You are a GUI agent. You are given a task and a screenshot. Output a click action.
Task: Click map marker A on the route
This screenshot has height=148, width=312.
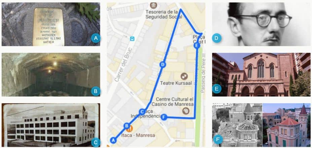pyautogui.click(x=113, y=140)
